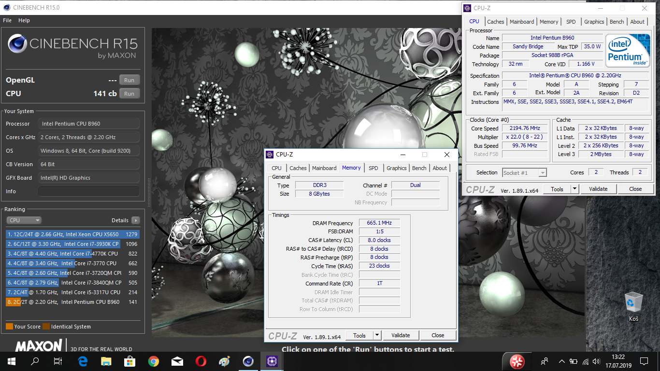660x371 pixels.
Task: Select Core i5-3317U ranking row
Action: [73, 292]
